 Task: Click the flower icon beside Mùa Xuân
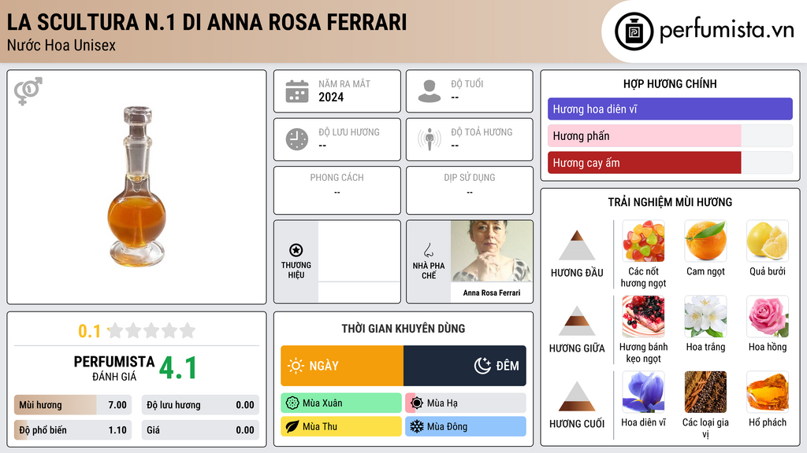[x=292, y=403]
